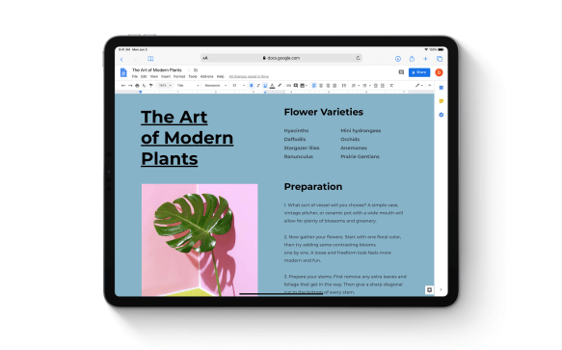Reload the page in address bar

[358, 58]
